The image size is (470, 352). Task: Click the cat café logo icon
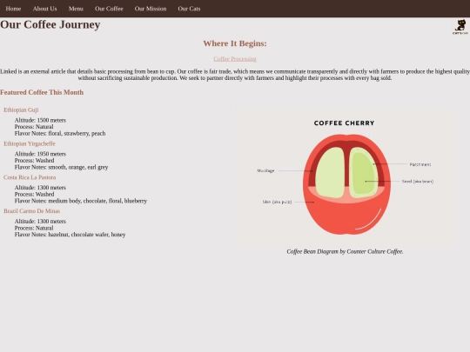pyautogui.click(x=460, y=27)
